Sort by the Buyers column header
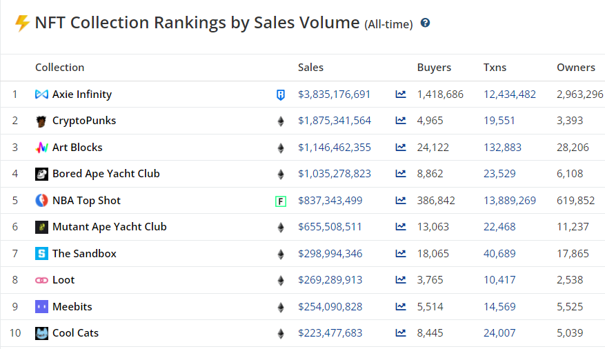 tap(434, 68)
